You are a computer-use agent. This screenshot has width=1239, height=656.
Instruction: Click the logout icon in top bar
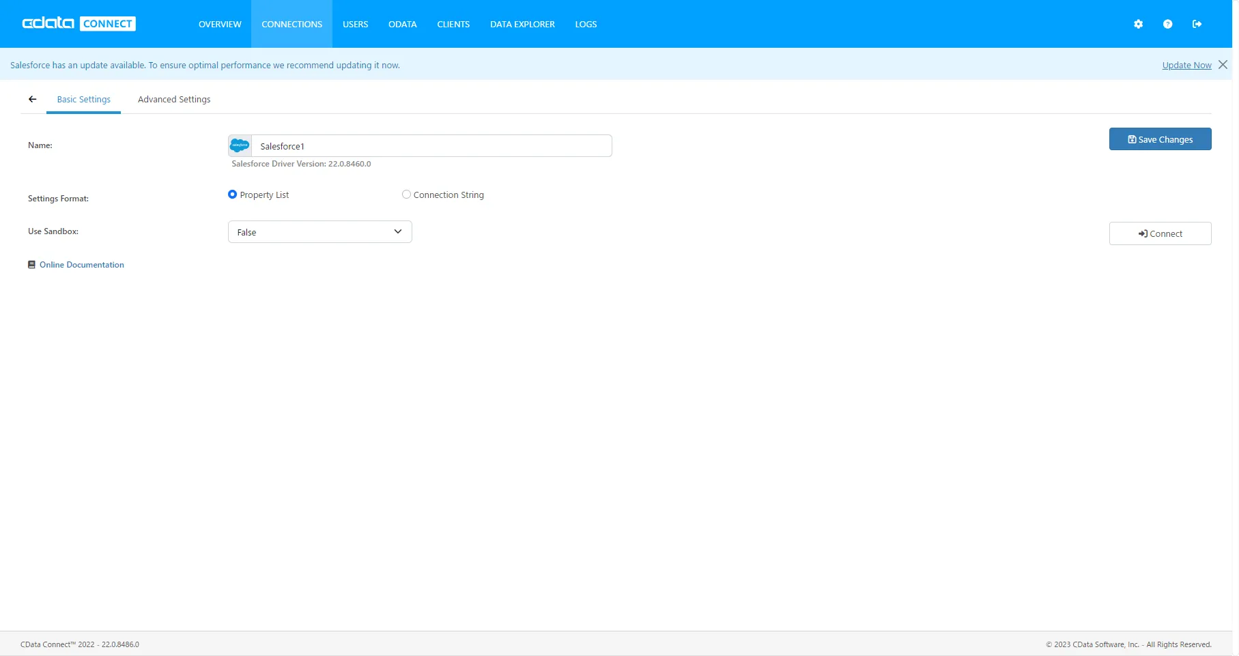[x=1197, y=24]
